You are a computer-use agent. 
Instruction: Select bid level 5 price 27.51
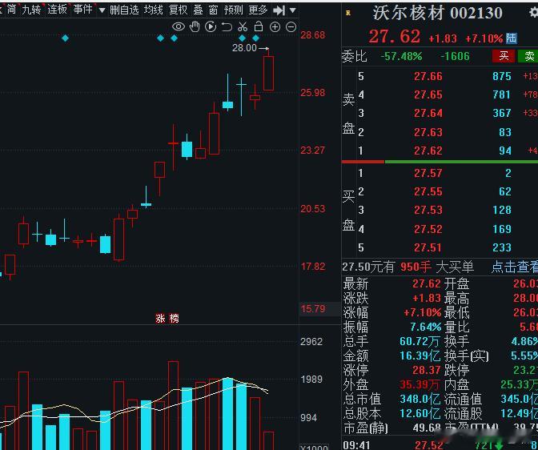pos(428,247)
